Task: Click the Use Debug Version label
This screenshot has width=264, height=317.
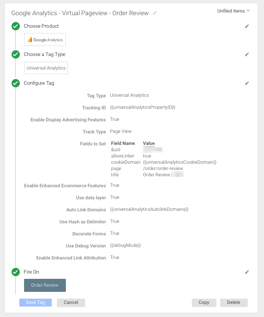Action: [x=86, y=246]
